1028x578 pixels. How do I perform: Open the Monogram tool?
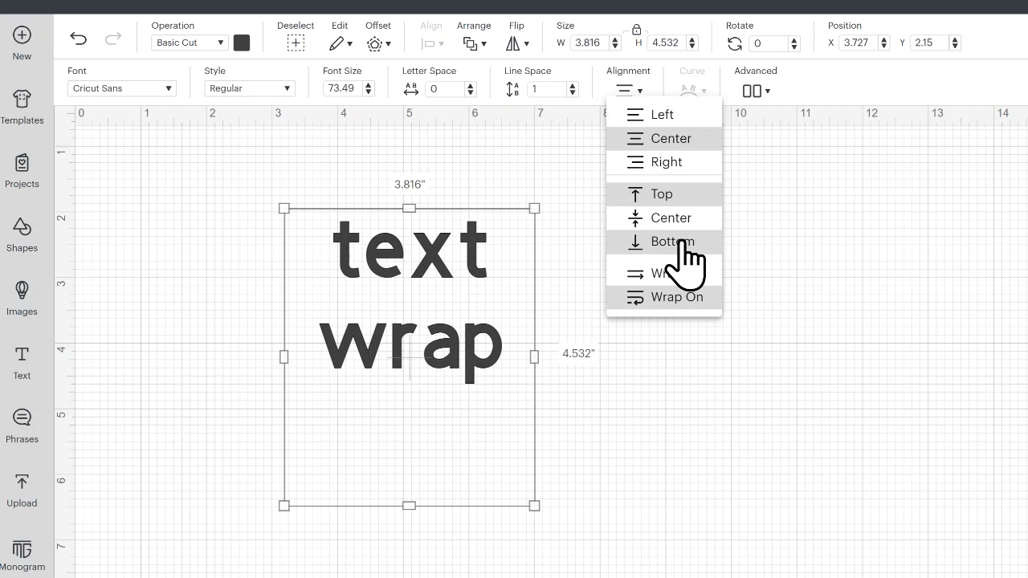[x=22, y=554]
